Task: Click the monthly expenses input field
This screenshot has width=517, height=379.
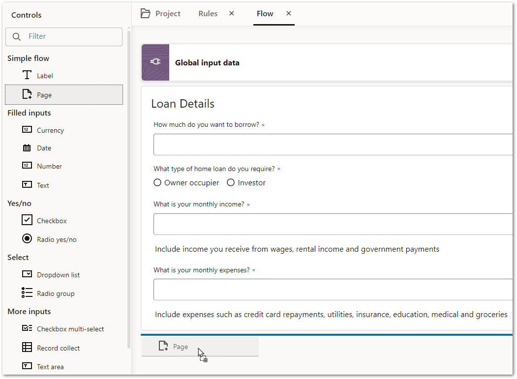Action: tap(333, 290)
